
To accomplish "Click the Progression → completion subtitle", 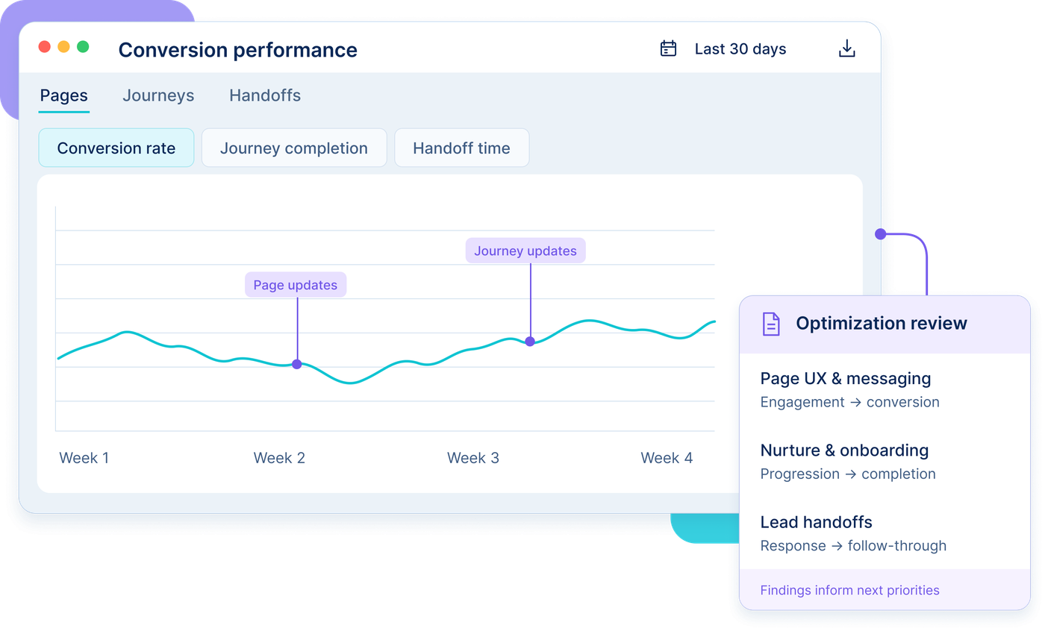I will (x=848, y=474).
